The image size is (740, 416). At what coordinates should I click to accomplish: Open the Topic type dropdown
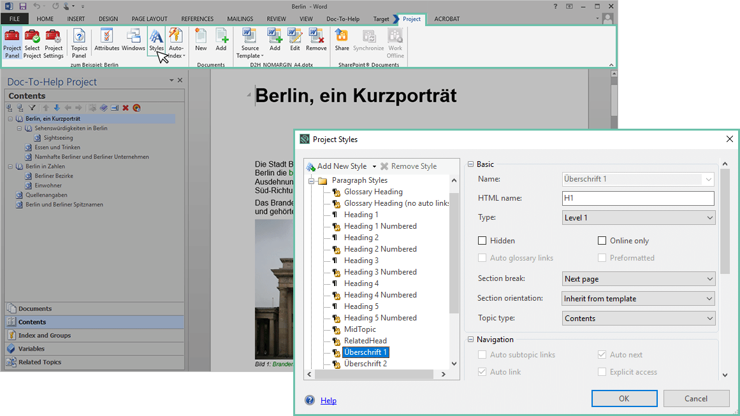coord(639,319)
